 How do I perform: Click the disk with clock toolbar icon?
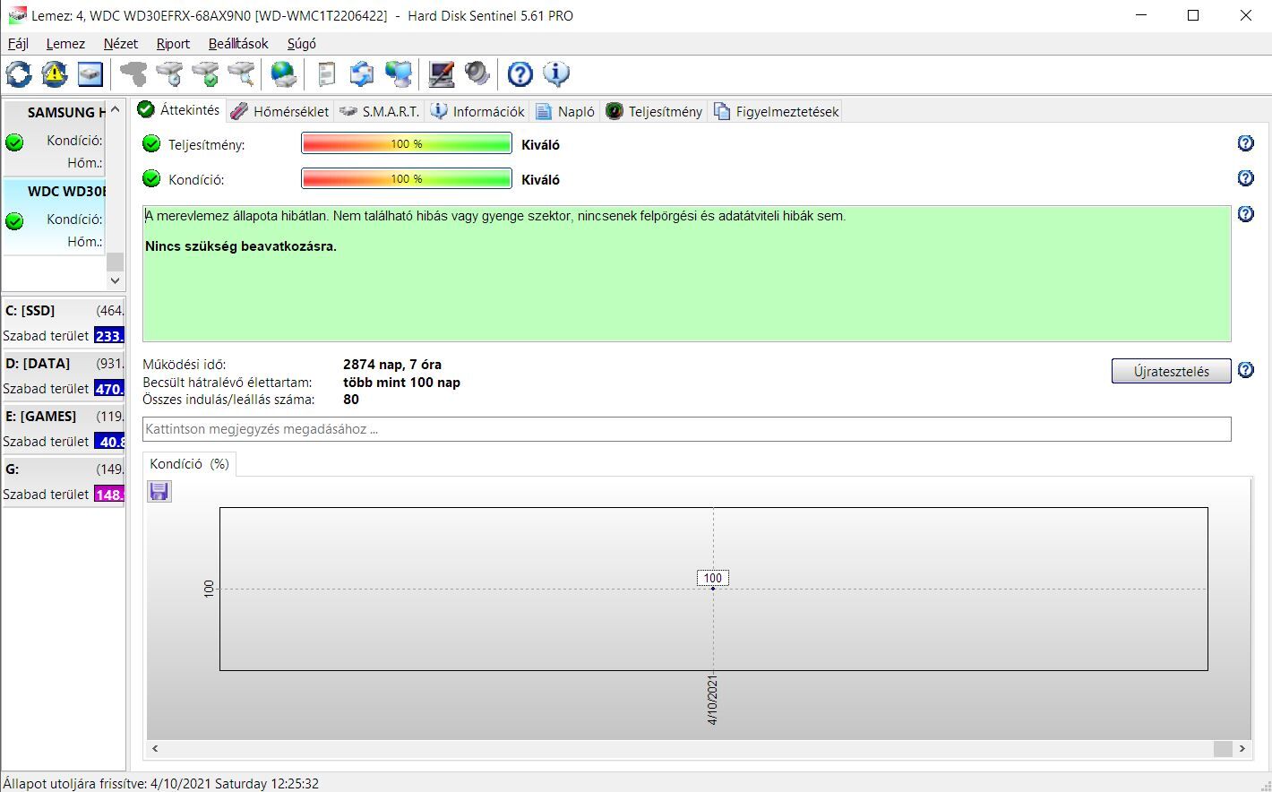(169, 73)
